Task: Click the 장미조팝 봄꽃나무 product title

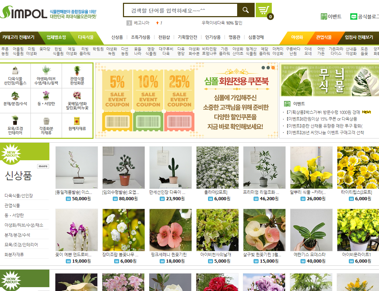Action: (x=120, y=255)
